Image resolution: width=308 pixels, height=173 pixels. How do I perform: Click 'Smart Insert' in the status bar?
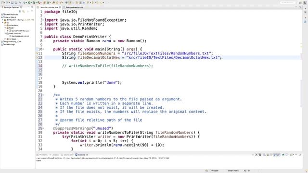(233, 171)
